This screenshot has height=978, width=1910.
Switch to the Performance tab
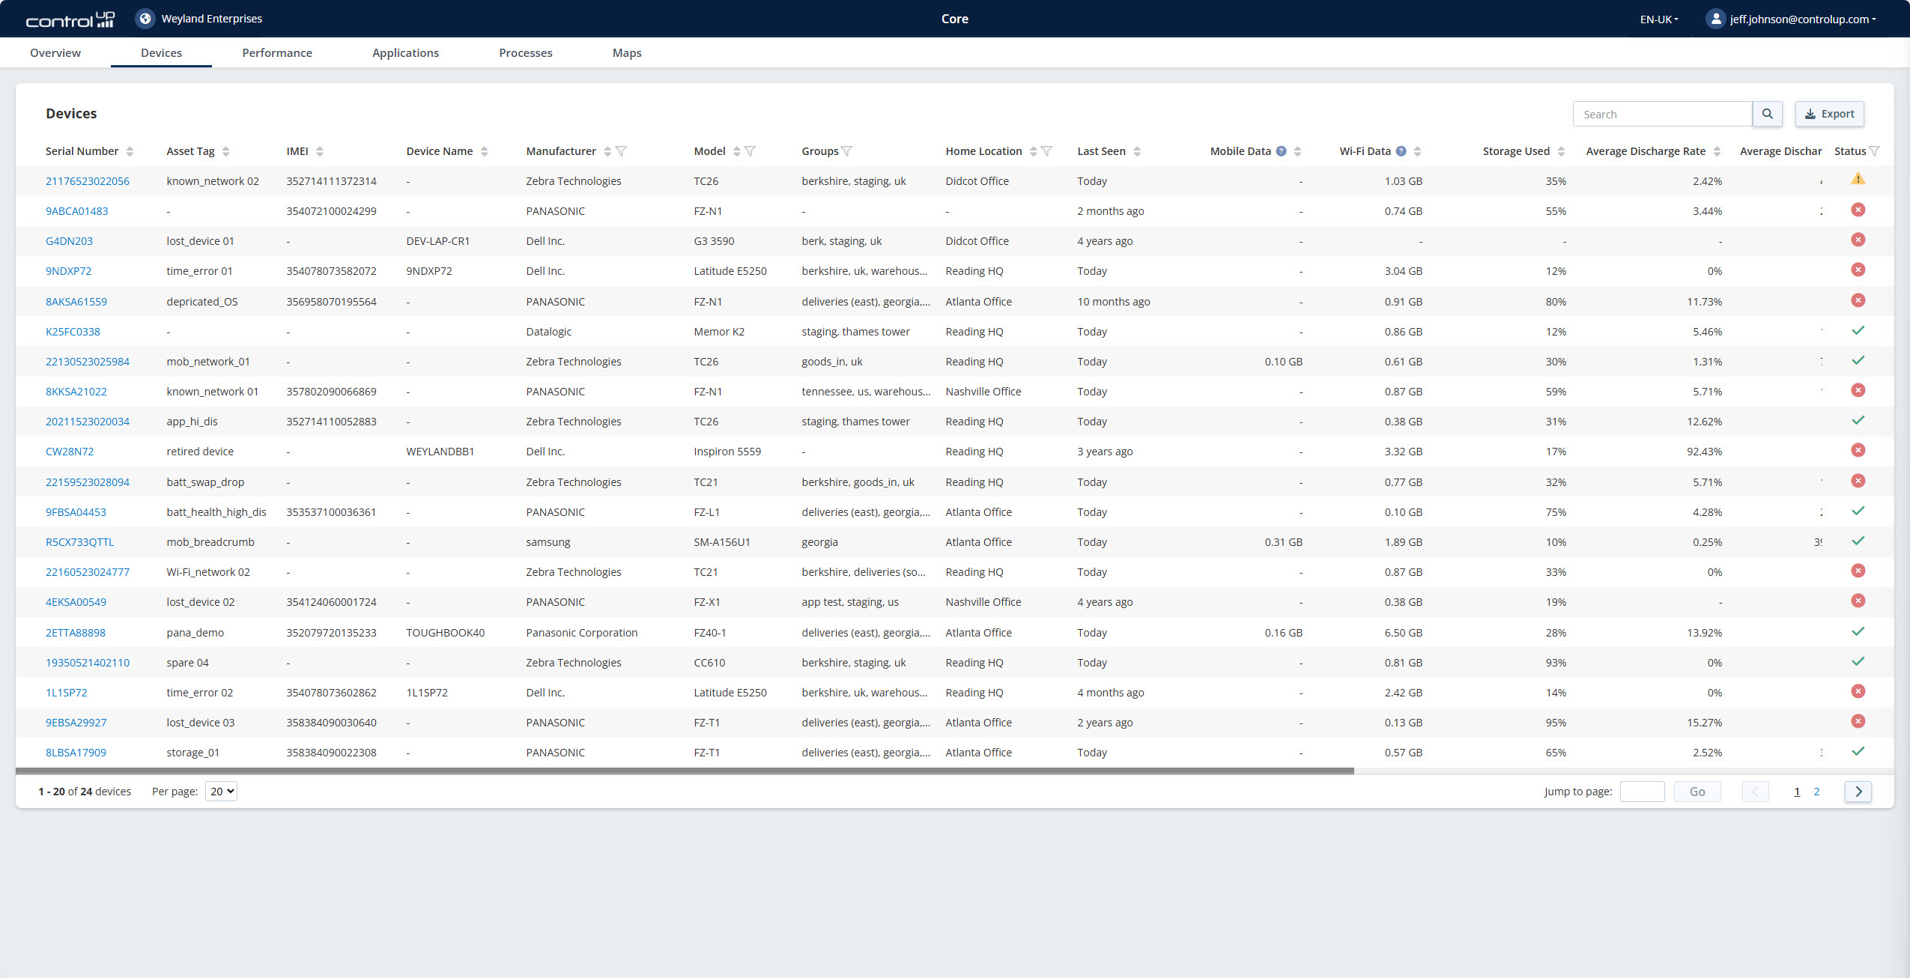coord(277,52)
